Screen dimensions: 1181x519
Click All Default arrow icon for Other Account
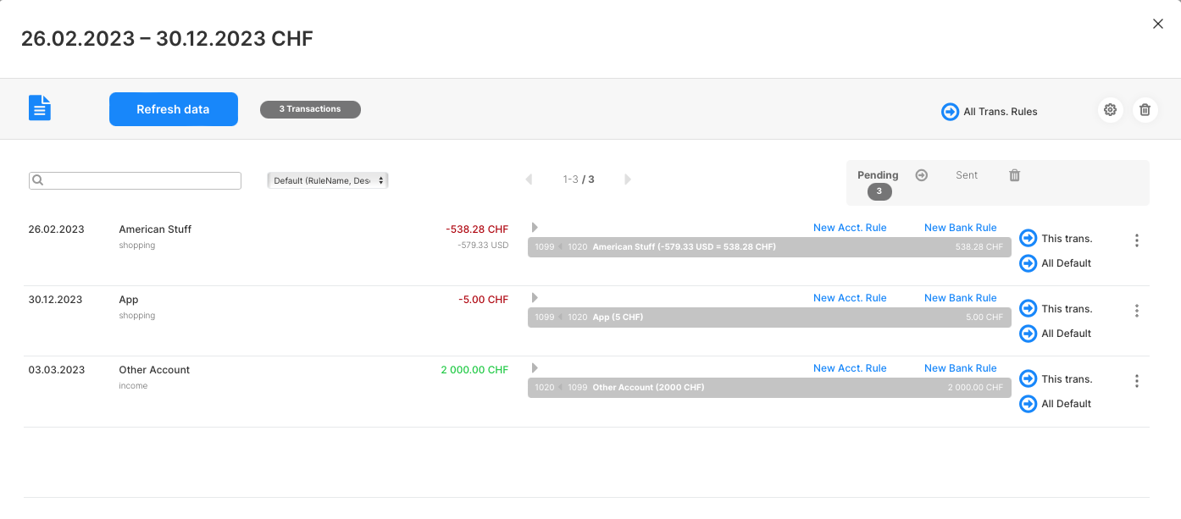click(1028, 404)
